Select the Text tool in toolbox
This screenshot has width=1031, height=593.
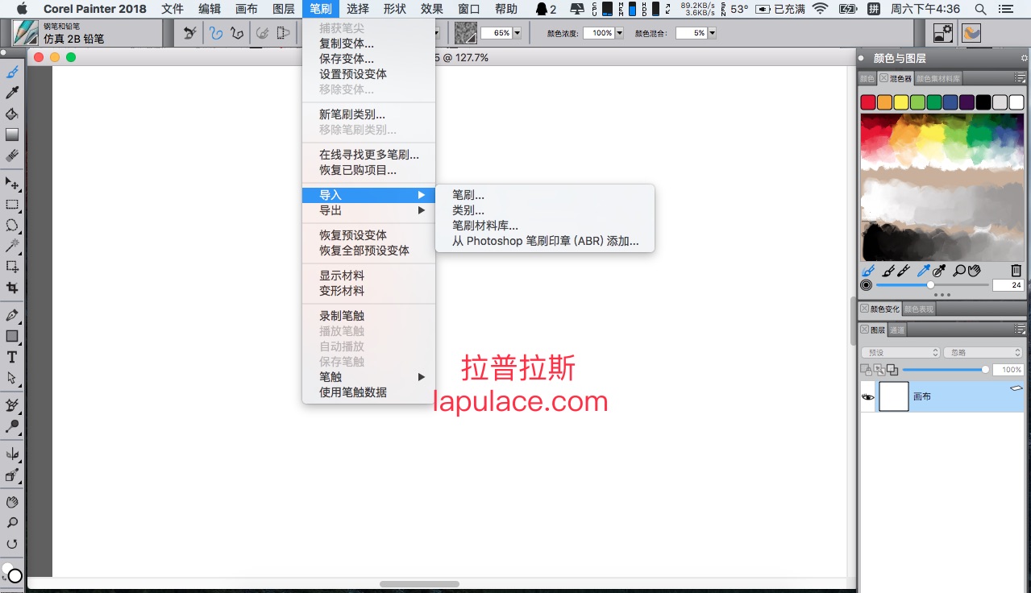12,357
